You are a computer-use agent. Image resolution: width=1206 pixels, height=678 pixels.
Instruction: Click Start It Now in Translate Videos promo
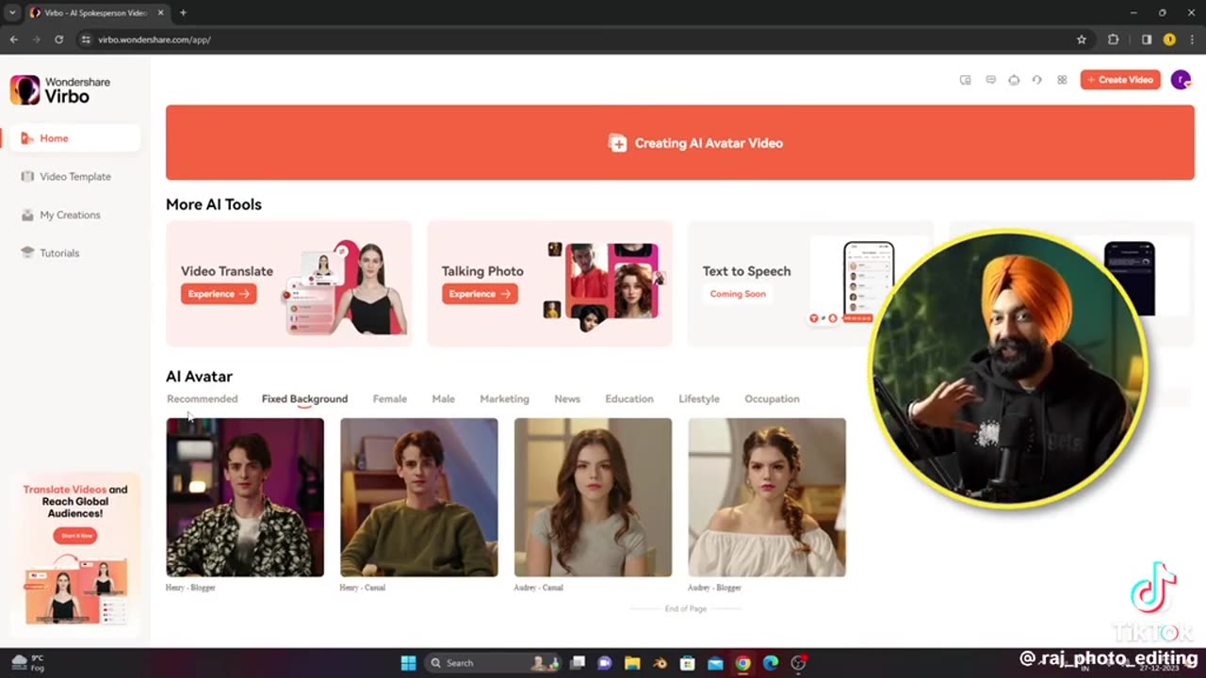75,536
